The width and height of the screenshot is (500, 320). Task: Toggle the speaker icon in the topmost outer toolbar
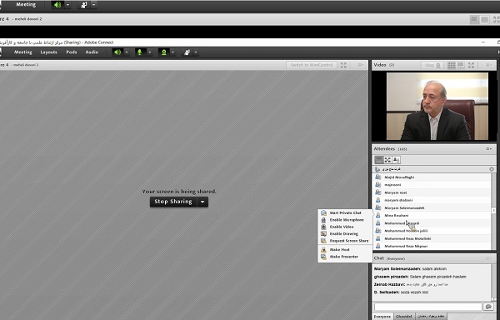point(57,5)
